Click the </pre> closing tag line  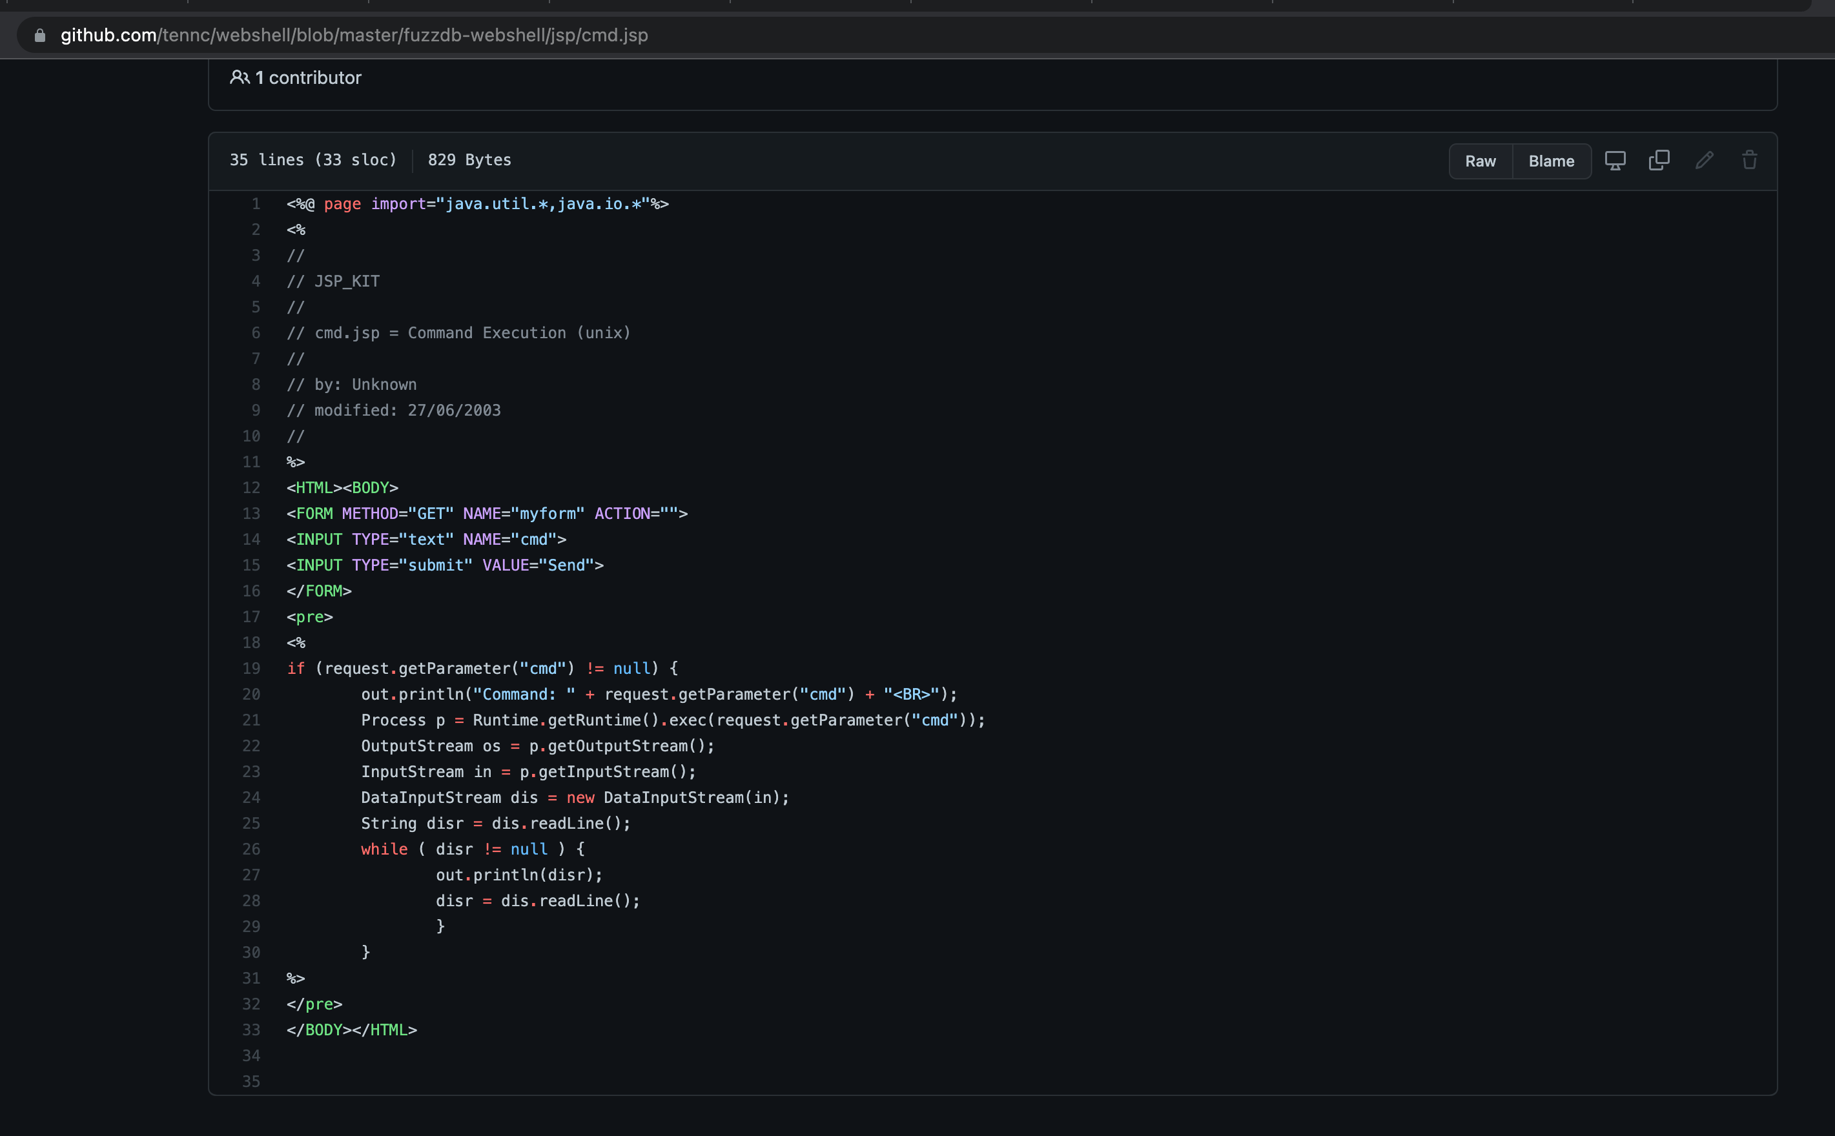click(314, 1004)
